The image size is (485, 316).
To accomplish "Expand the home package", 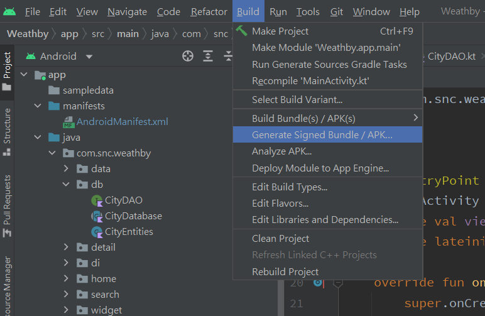I will [66, 278].
